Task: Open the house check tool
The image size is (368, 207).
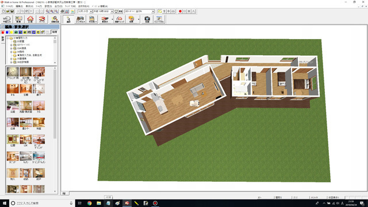Action: [120, 19]
